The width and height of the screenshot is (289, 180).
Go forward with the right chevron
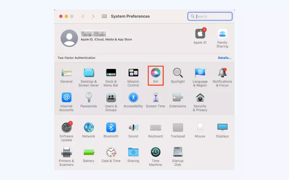(x=93, y=16)
